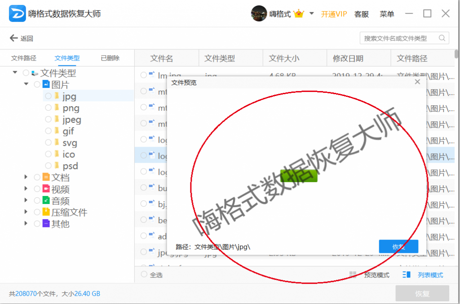Screen dimensions: 460x304
Task: Click the 图片 category icon
Action: (46, 84)
